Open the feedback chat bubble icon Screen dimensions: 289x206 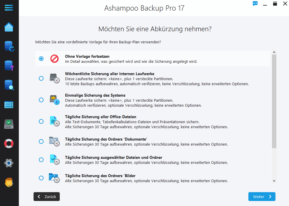[x=255, y=4]
